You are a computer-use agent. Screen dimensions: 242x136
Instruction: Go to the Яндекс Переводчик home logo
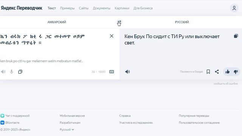pyautogui.click(x=22, y=8)
